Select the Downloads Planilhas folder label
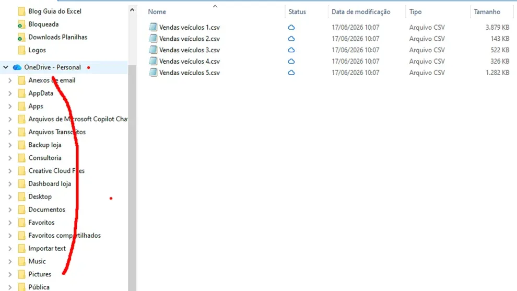Screen dimensions: 517x291 click(x=57, y=37)
